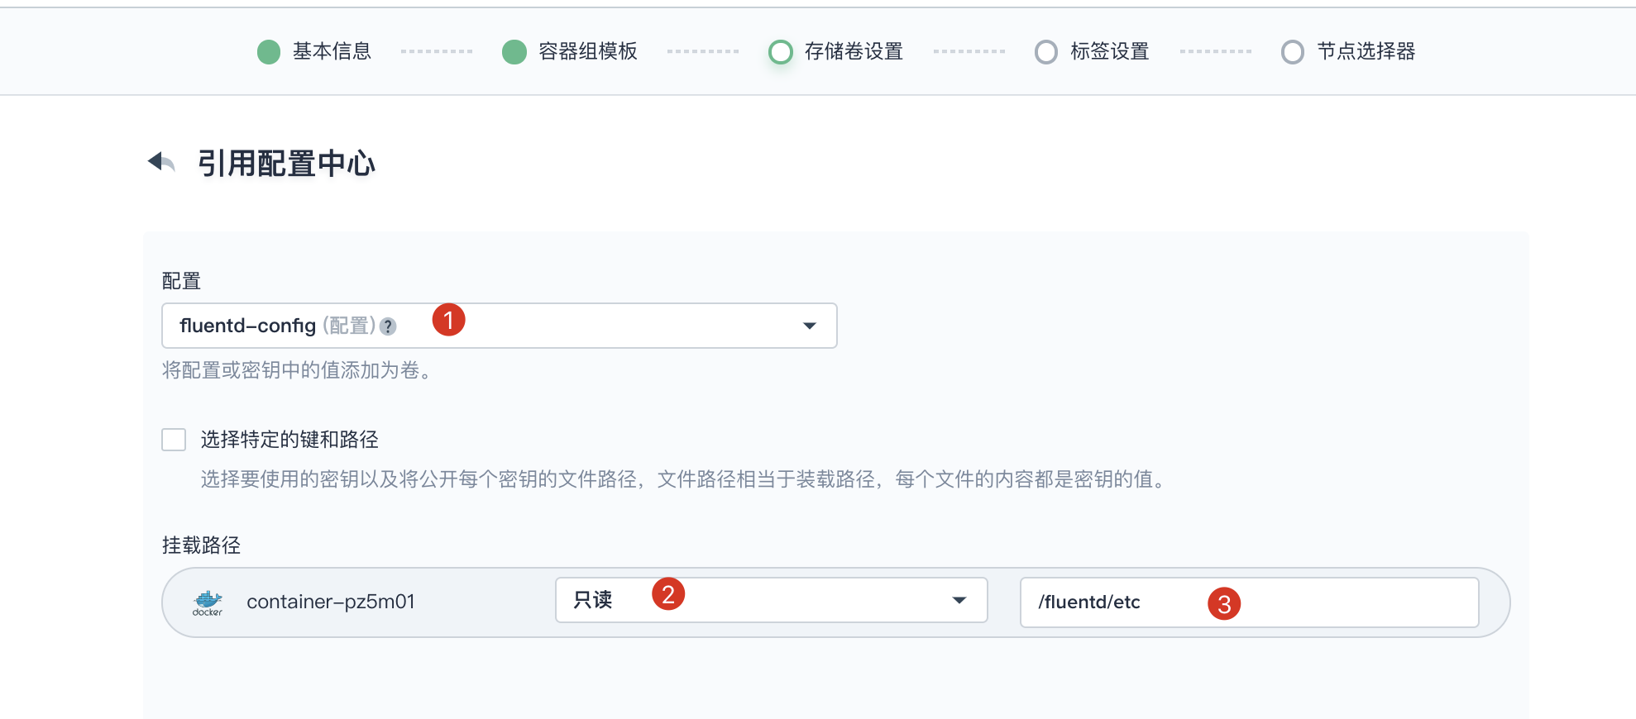This screenshot has width=1636, height=719.
Task: Click the green circle for 基本信息 step
Action: 269,52
